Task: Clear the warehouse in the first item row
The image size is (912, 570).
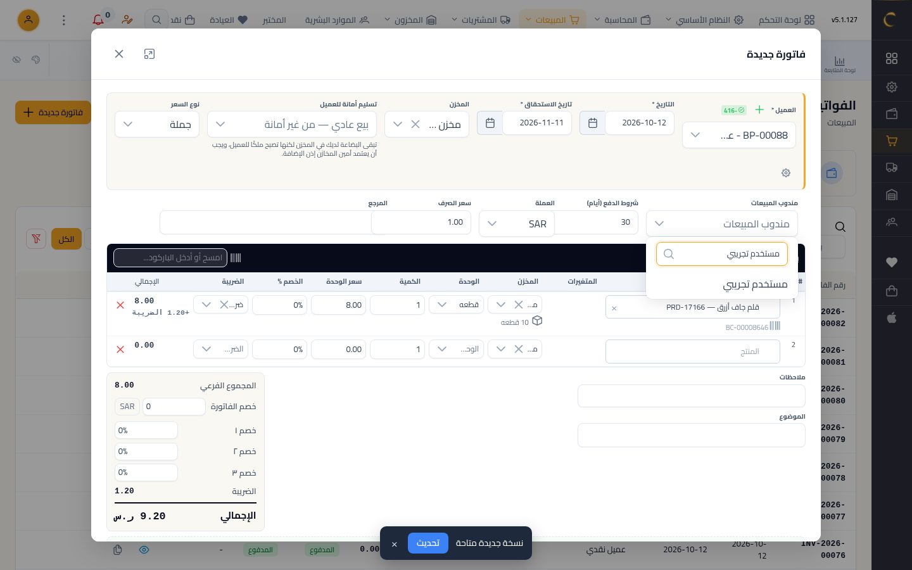Action: pyautogui.click(x=518, y=305)
